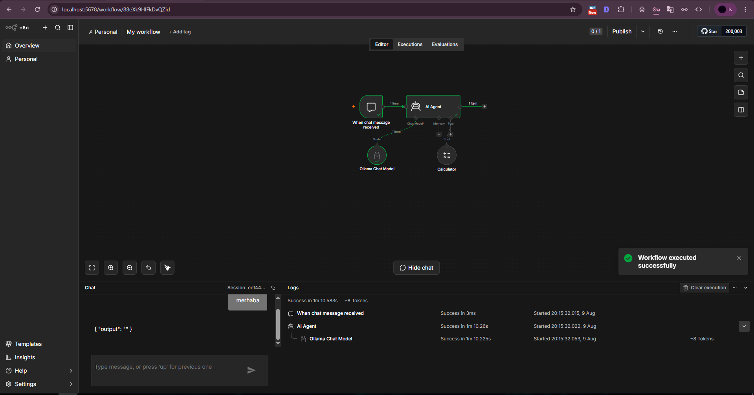This screenshot has width=754, height=395.
Task: Select the Calculator tool node
Action: coord(447,155)
